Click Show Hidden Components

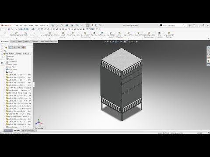tap(85, 35)
